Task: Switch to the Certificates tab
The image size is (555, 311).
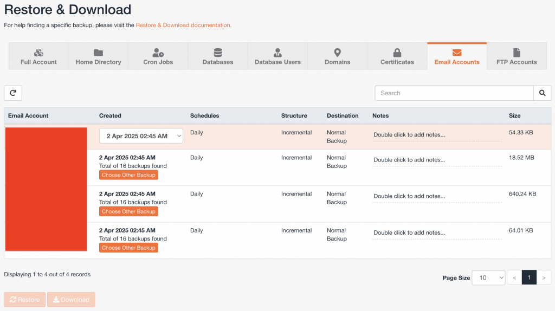Action: 397,56
